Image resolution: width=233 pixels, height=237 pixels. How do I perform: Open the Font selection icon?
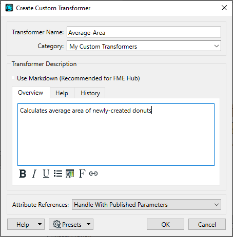click(82, 174)
